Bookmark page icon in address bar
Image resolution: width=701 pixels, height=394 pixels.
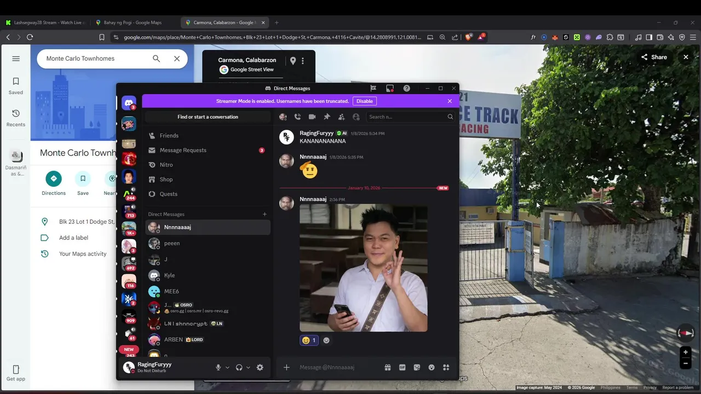point(101,37)
